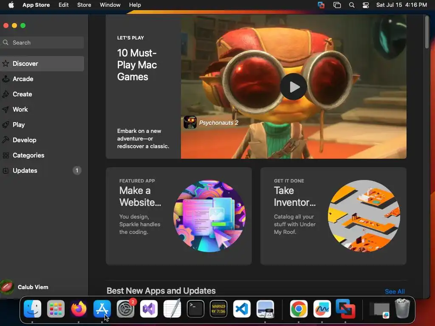
Task: Open Spotlight search in menu bar
Action: click(x=351, y=5)
